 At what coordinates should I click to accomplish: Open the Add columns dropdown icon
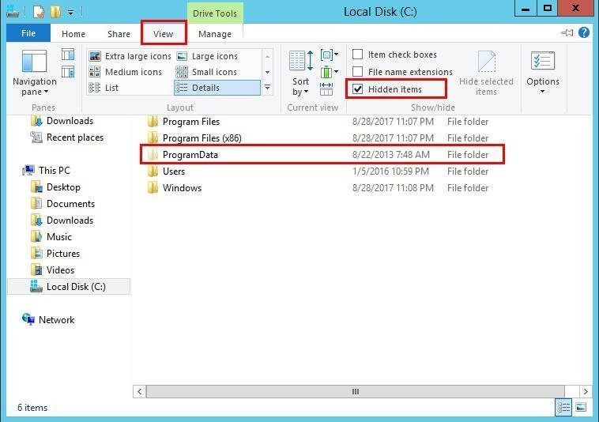(x=329, y=72)
